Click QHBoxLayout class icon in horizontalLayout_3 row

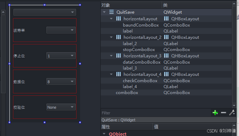point(166,56)
